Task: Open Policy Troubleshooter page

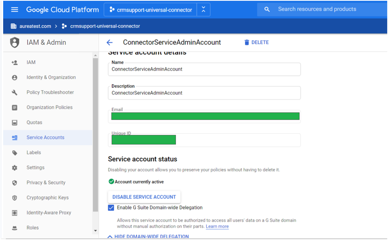Action: tap(50, 92)
